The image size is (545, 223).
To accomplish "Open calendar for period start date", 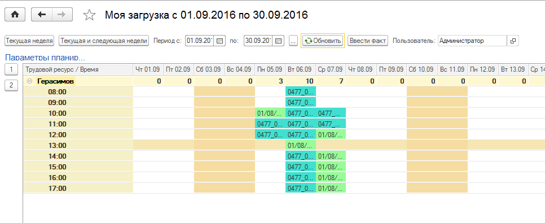I will pyautogui.click(x=219, y=41).
